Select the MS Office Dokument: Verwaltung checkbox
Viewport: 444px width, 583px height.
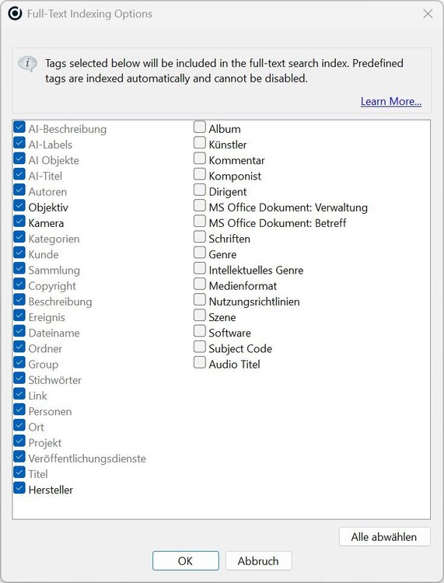point(200,206)
